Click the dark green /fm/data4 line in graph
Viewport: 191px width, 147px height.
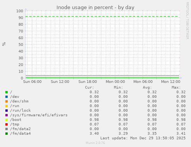pos(102,76)
